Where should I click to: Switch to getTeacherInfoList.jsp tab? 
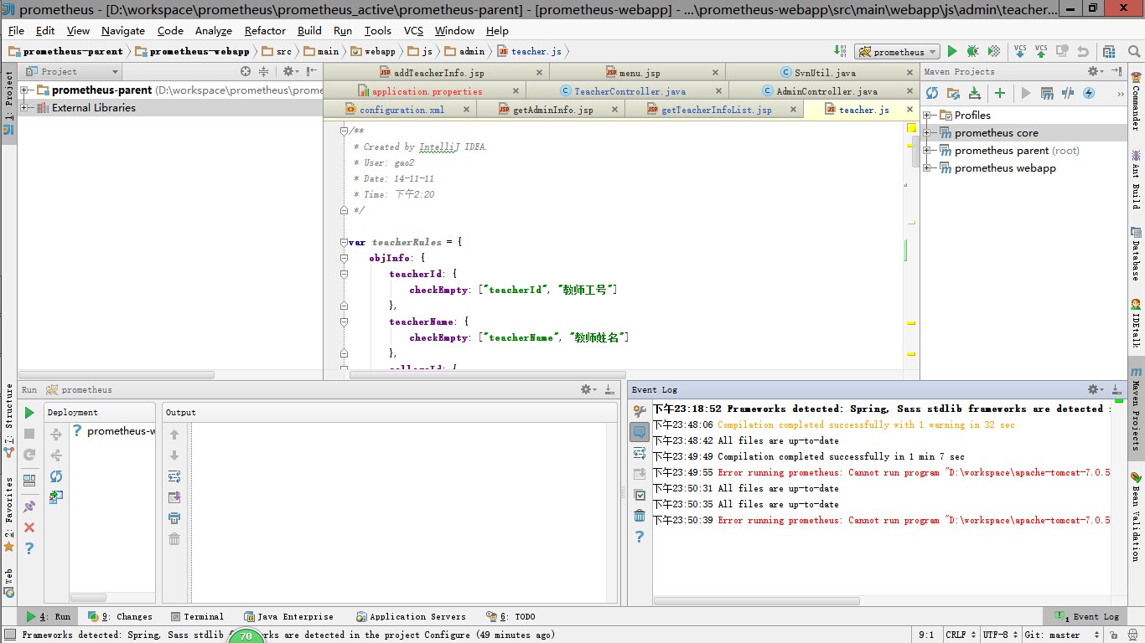(x=717, y=110)
